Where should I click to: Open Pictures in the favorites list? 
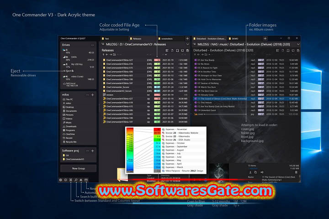click(x=68, y=115)
